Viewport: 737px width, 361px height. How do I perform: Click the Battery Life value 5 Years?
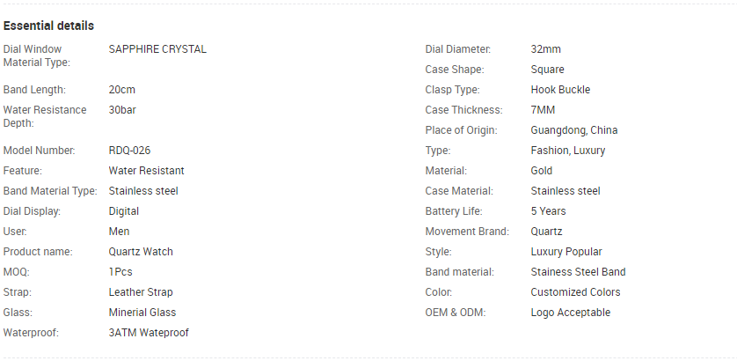[x=548, y=211]
